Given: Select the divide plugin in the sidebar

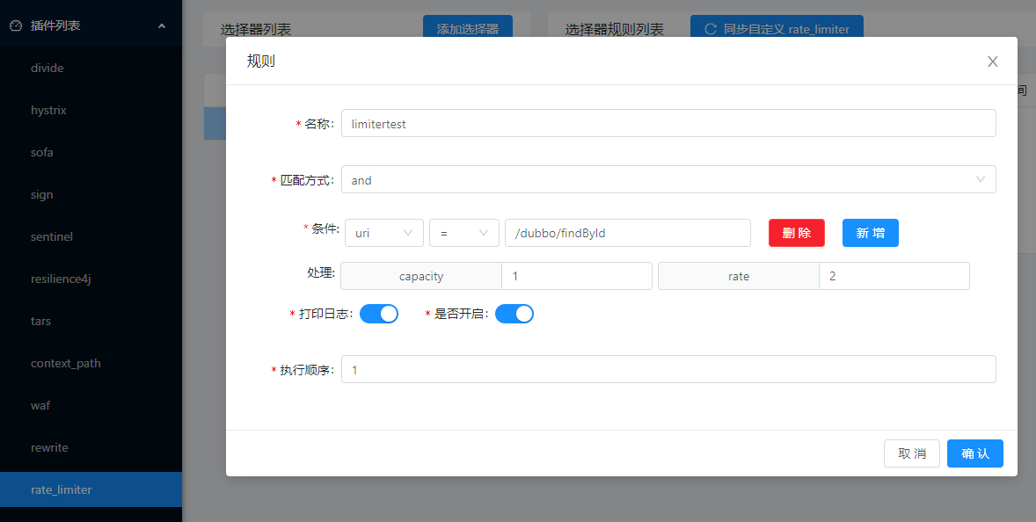Looking at the screenshot, I should [46, 68].
